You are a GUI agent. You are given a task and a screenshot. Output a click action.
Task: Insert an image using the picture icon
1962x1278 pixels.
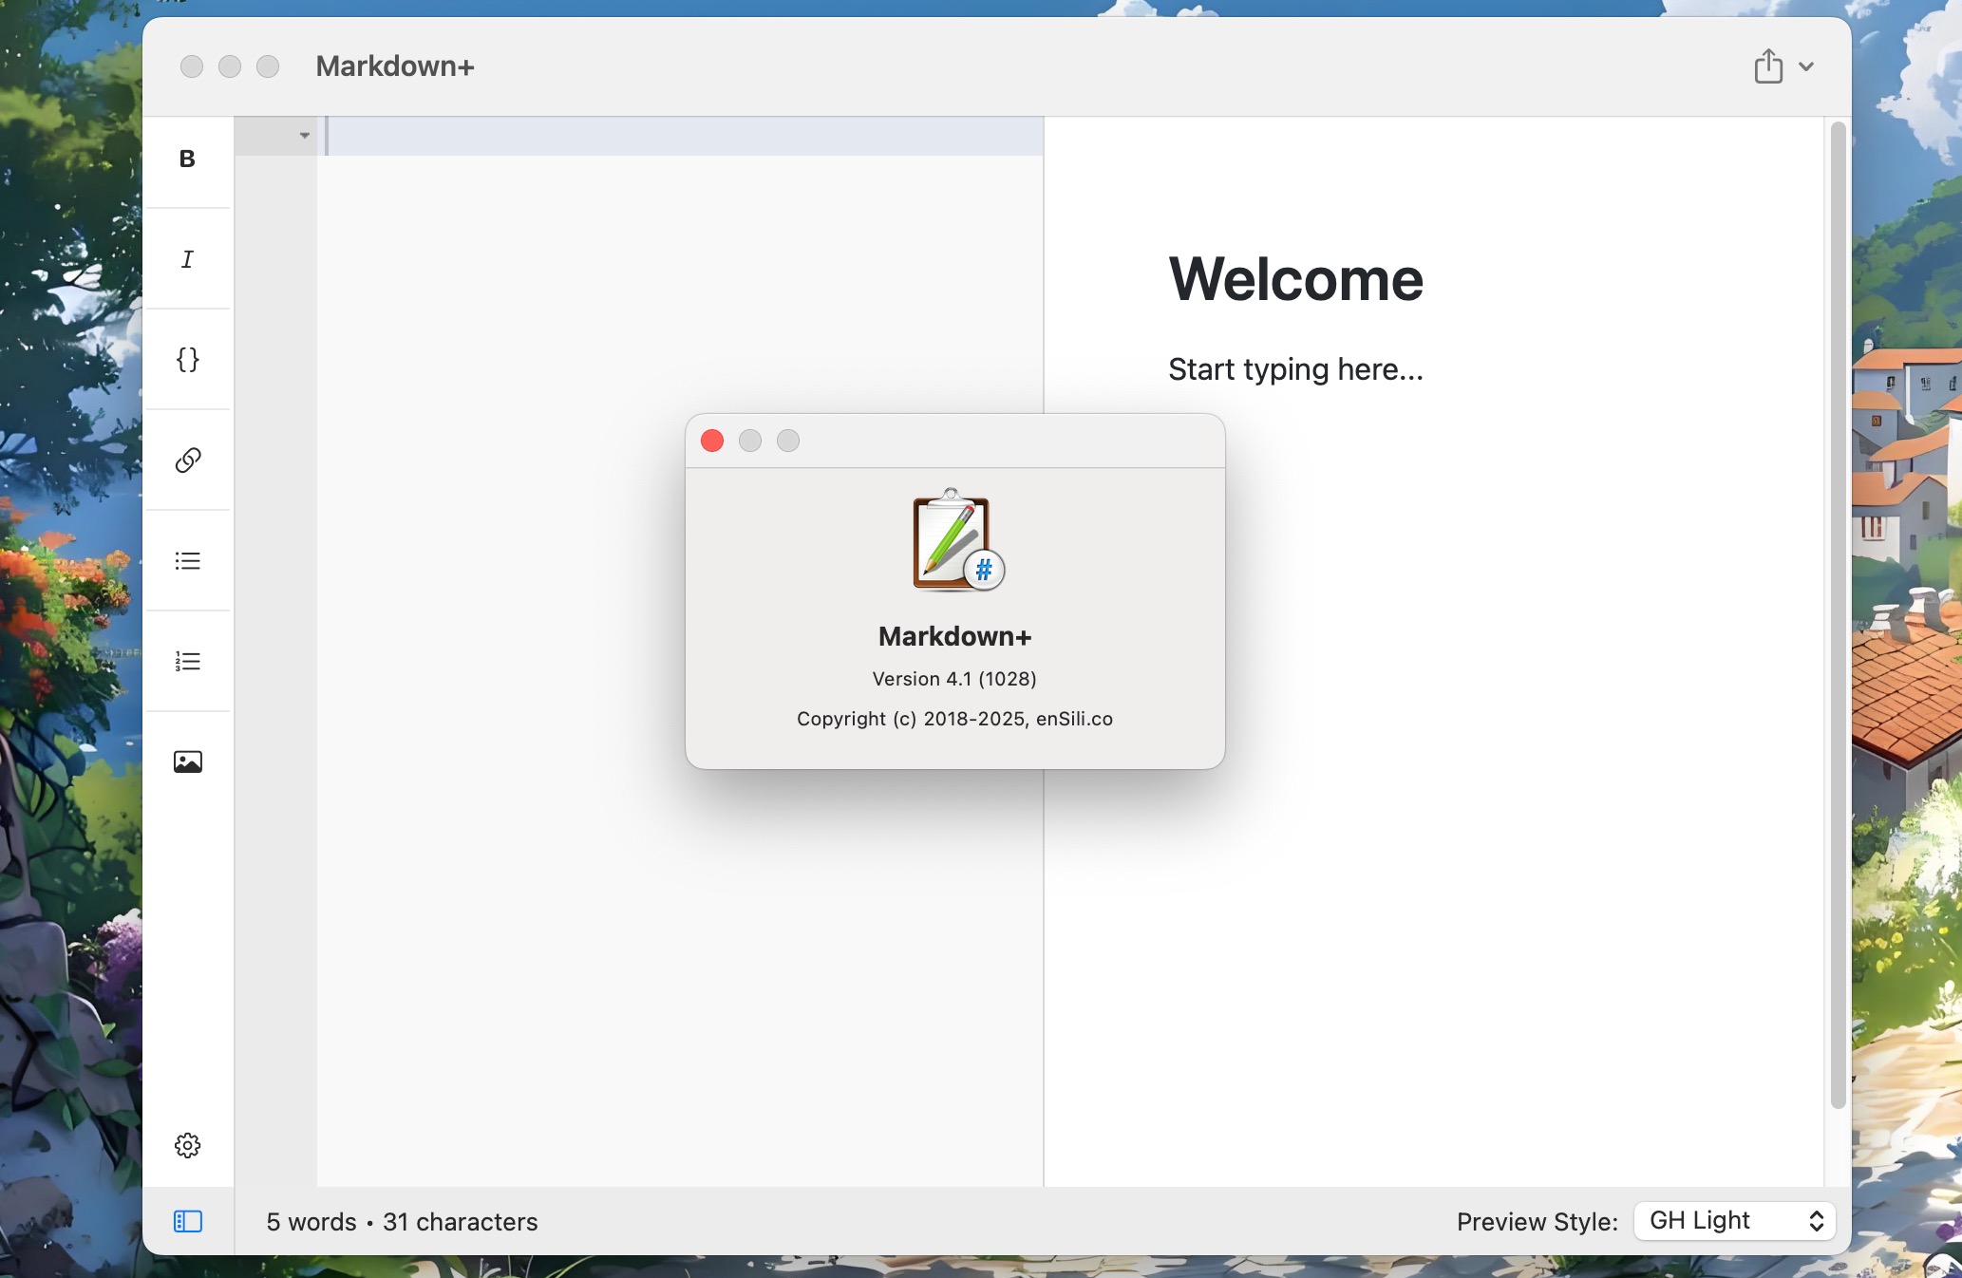[x=187, y=761]
